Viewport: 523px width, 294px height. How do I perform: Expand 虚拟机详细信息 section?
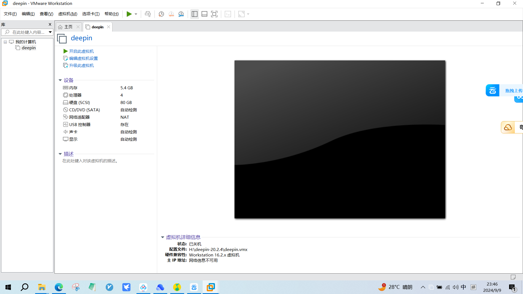point(162,237)
